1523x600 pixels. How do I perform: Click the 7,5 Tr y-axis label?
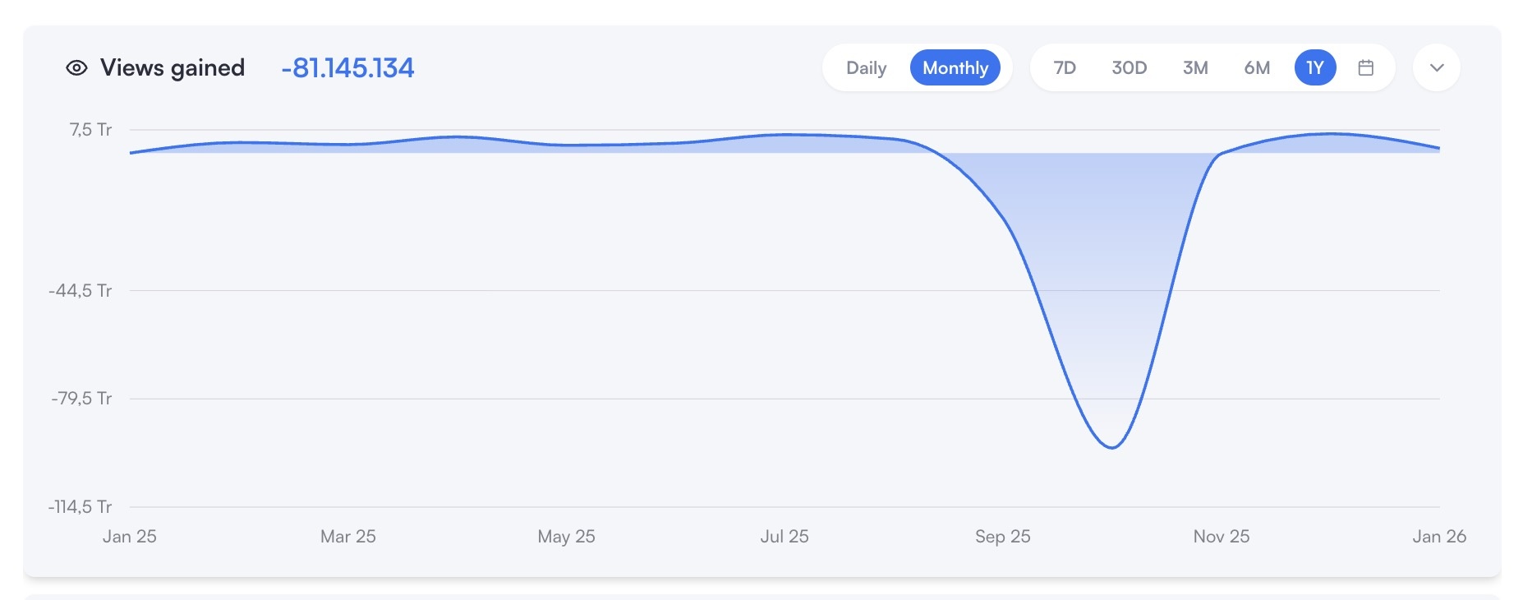(x=90, y=130)
